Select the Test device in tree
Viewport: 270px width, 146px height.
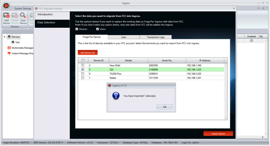point(18,42)
